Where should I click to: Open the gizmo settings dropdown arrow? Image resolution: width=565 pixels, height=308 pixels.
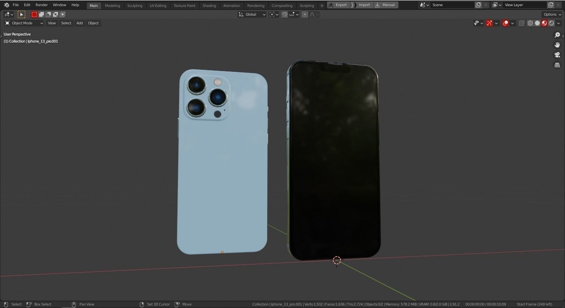(496, 23)
